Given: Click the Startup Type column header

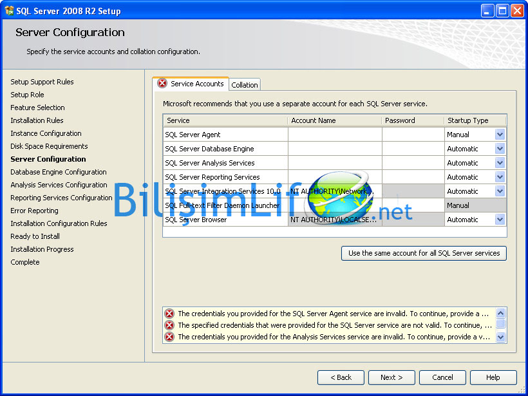Looking at the screenshot, I should pos(475,120).
